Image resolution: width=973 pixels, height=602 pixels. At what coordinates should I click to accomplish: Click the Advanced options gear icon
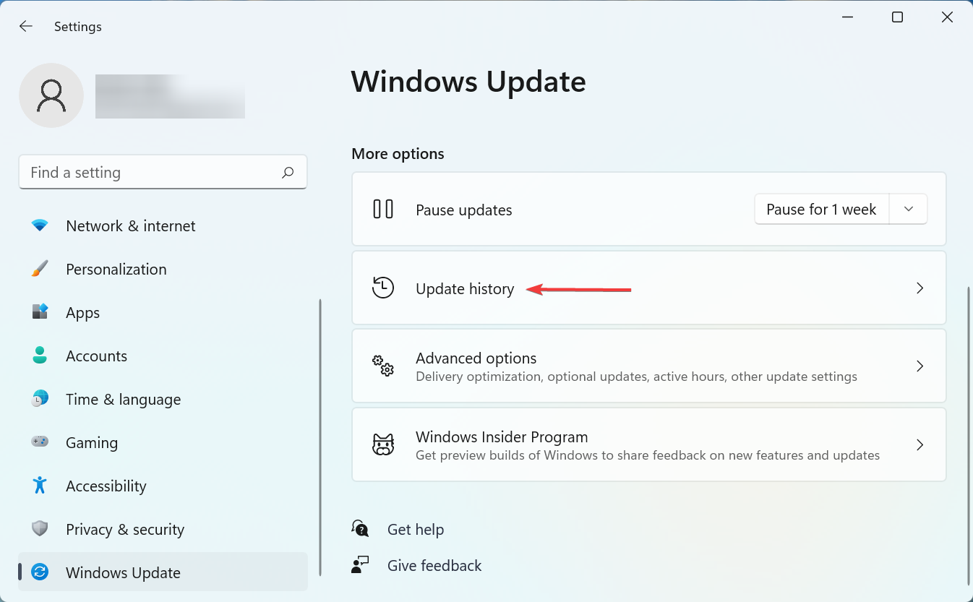383,366
